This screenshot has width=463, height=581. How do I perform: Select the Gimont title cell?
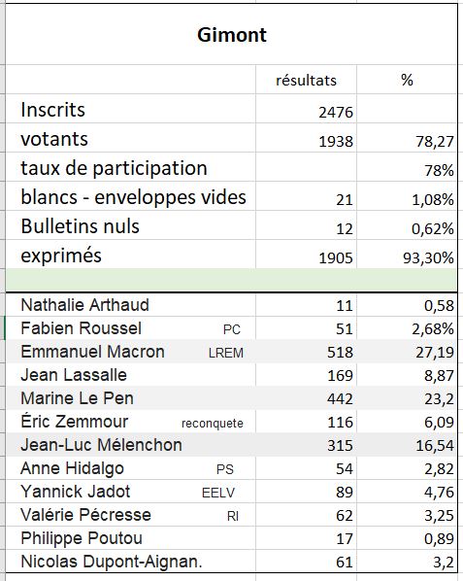pyautogui.click(x=232, y=35)
